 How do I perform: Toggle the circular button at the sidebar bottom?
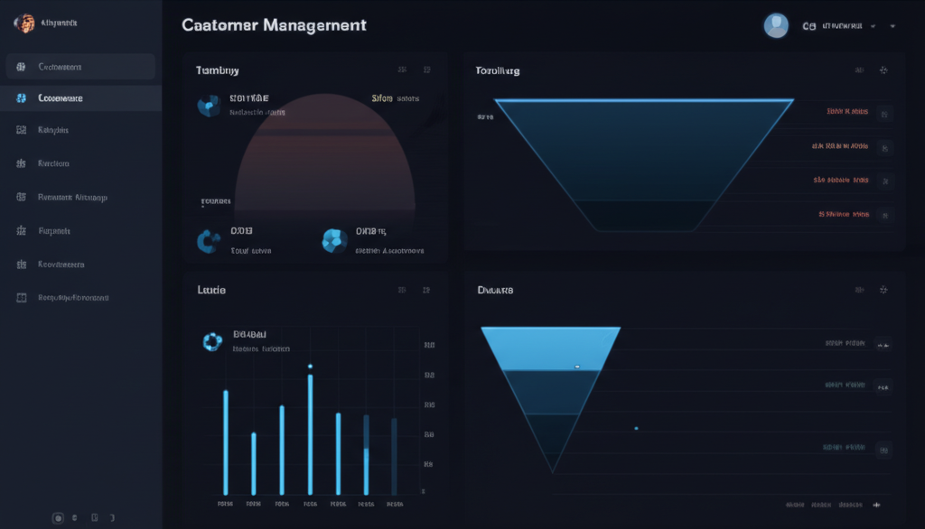tap(58, 518)
